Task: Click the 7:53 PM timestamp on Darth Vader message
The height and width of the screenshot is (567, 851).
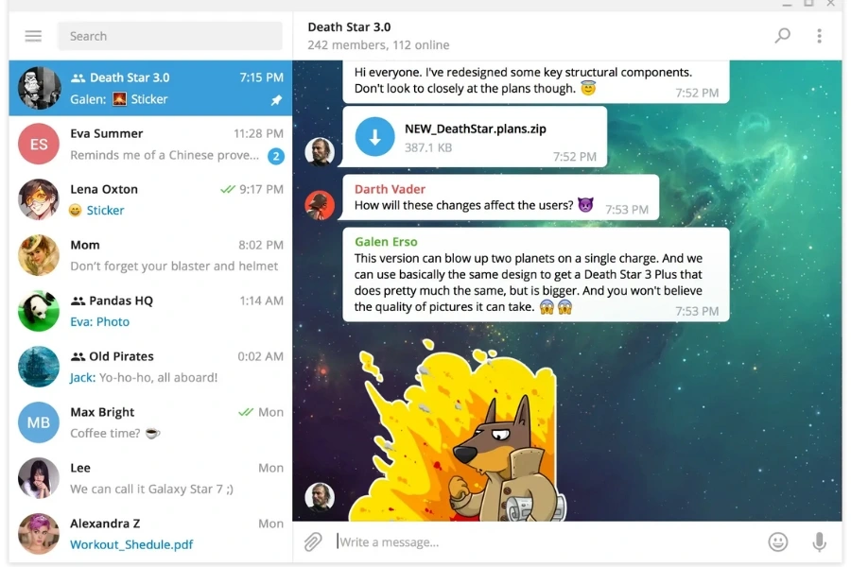Action: click(627, 210)
